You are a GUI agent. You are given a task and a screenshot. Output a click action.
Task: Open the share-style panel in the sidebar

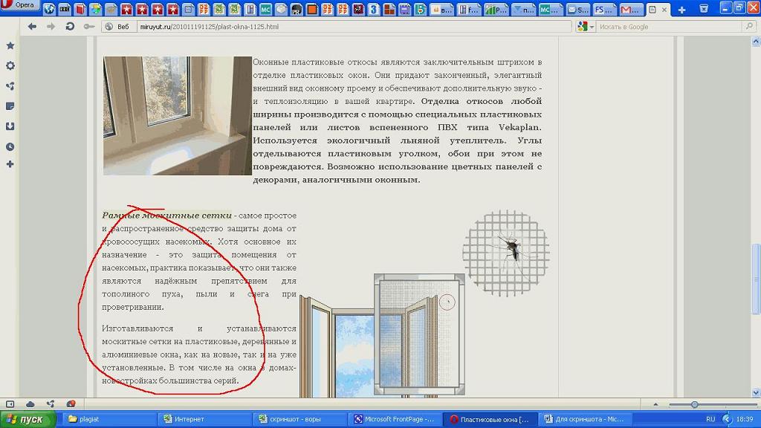pos(10,86)
